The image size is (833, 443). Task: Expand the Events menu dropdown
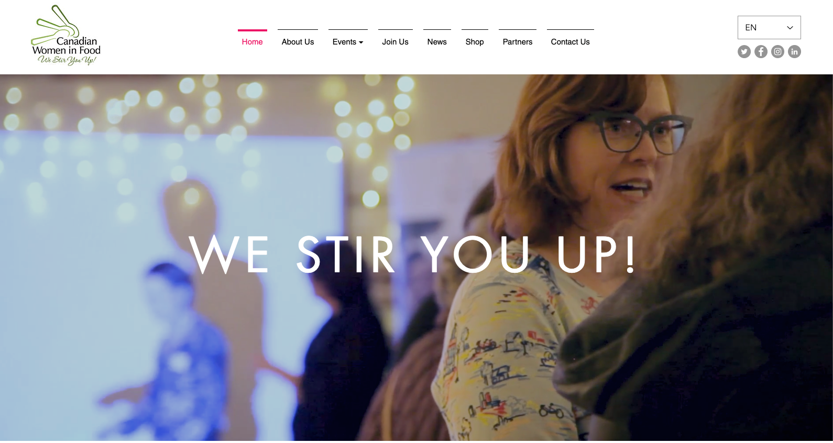tap(348, 41)
